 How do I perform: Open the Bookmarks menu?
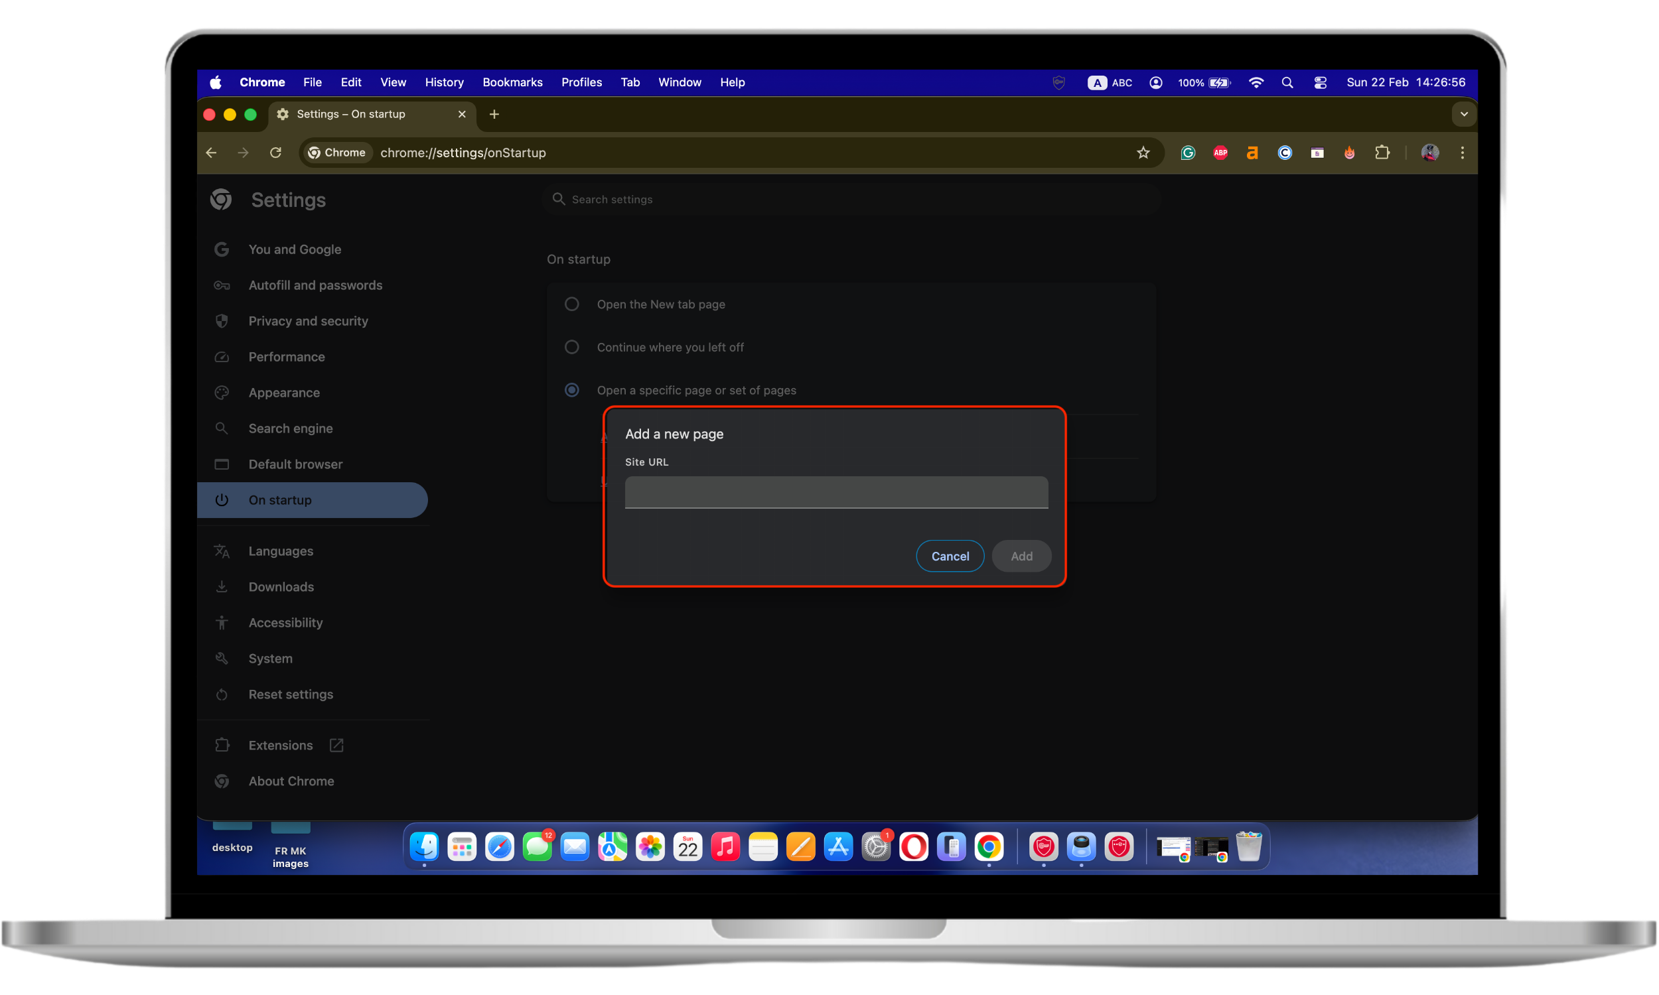click(x=512, y=82)
